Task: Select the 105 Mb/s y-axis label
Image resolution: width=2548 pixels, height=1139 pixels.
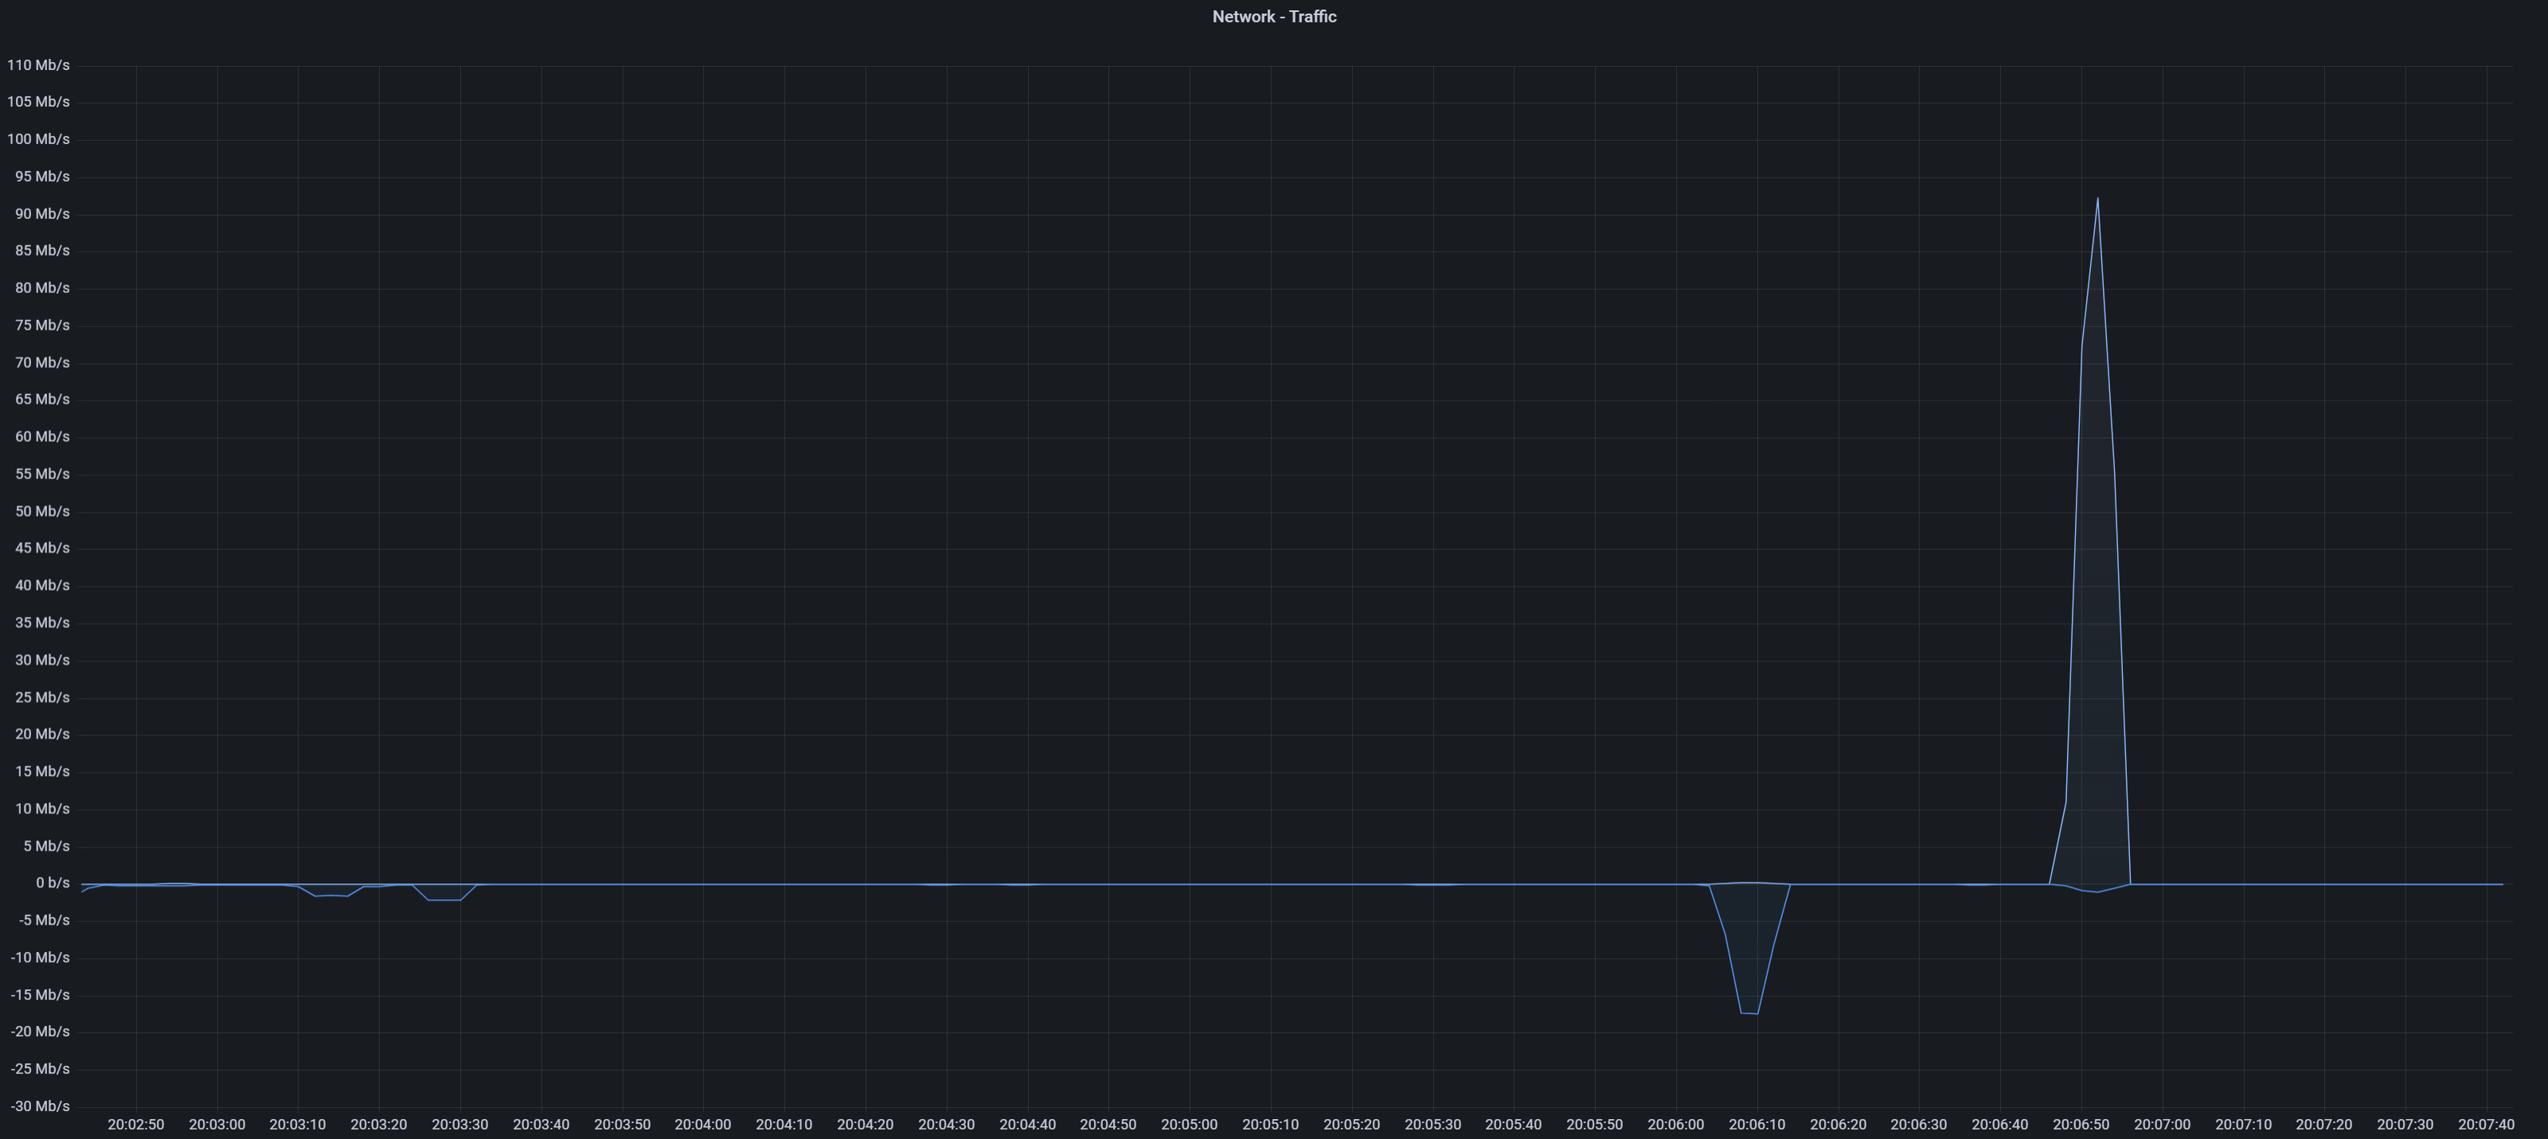Action: pos(38,102)
